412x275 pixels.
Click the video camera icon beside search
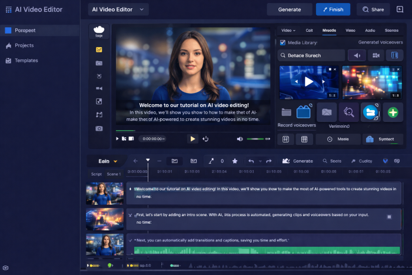[376, 55]
